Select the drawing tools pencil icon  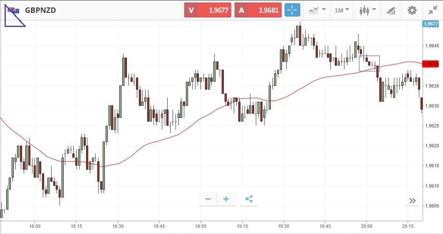point(391,10)
